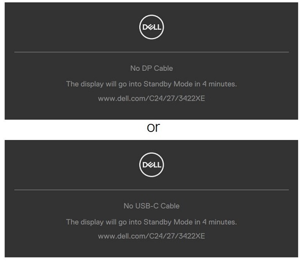Image resolution: width=304 pixels, height=262 pixels.
Task: Click the Dell logo in the bottom dialog
Action: coord(151,164)
